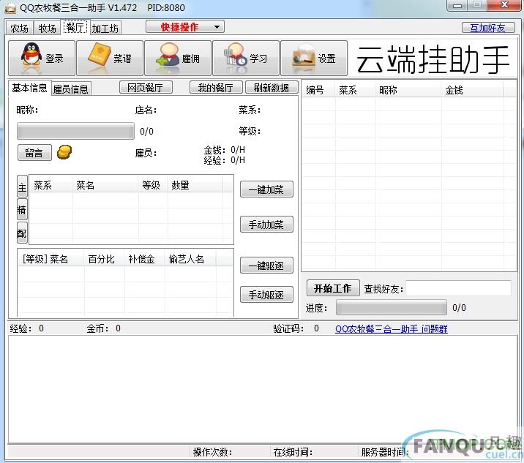
Task: Click the 数量 column header in dish table
Action: (x=195, y=185)
